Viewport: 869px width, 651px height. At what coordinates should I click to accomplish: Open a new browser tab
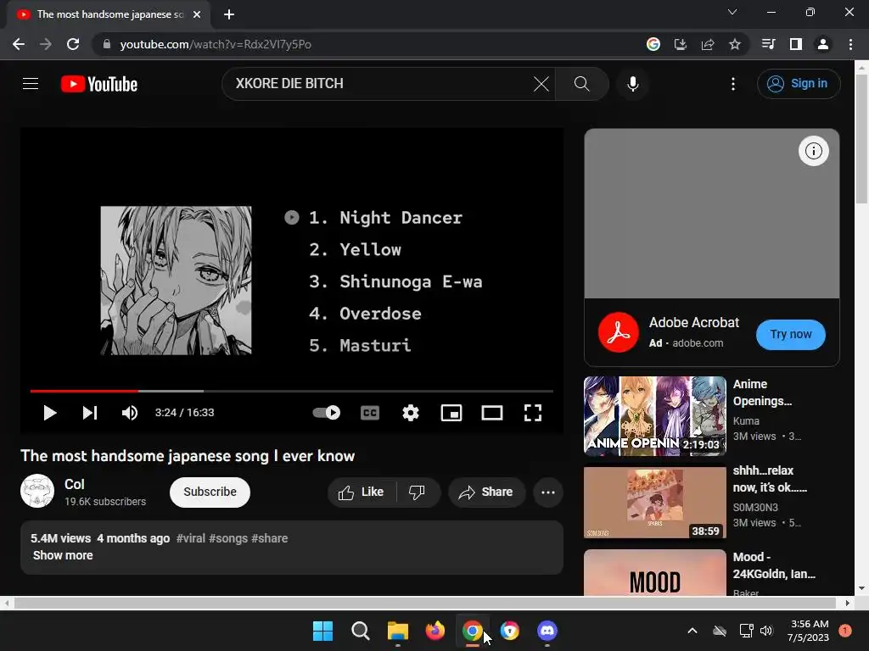(229, 14)
